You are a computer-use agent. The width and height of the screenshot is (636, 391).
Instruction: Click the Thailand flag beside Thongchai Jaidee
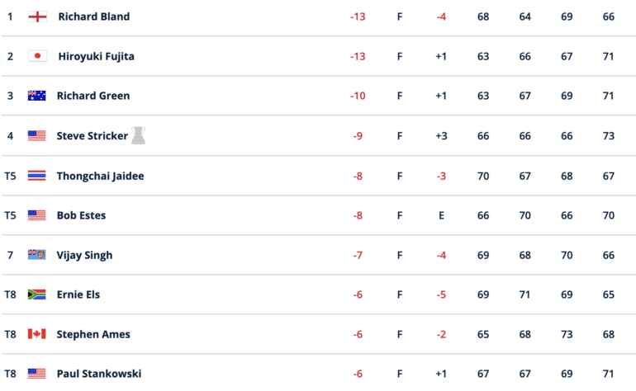tap(37, 176)
